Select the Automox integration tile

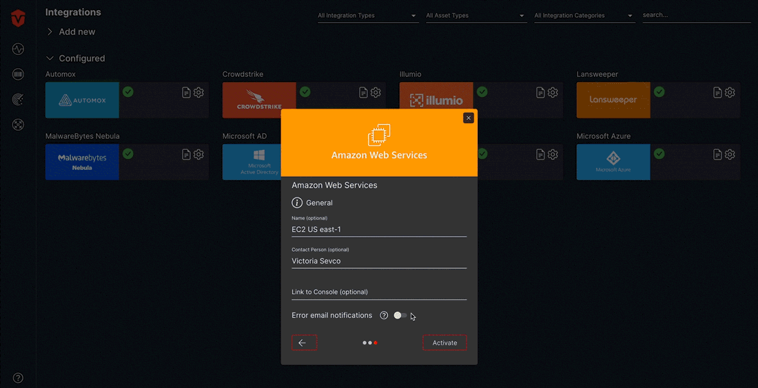pos(82,100)
